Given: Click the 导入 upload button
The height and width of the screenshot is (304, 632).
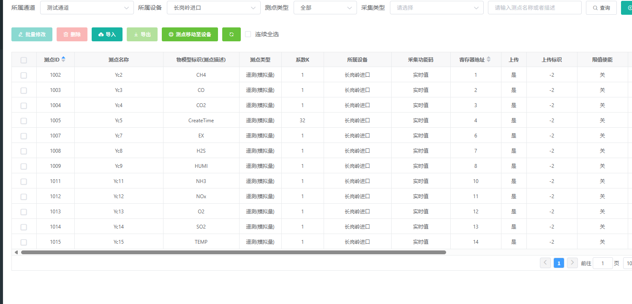Looking at the screenshot, I should [107, 35].
